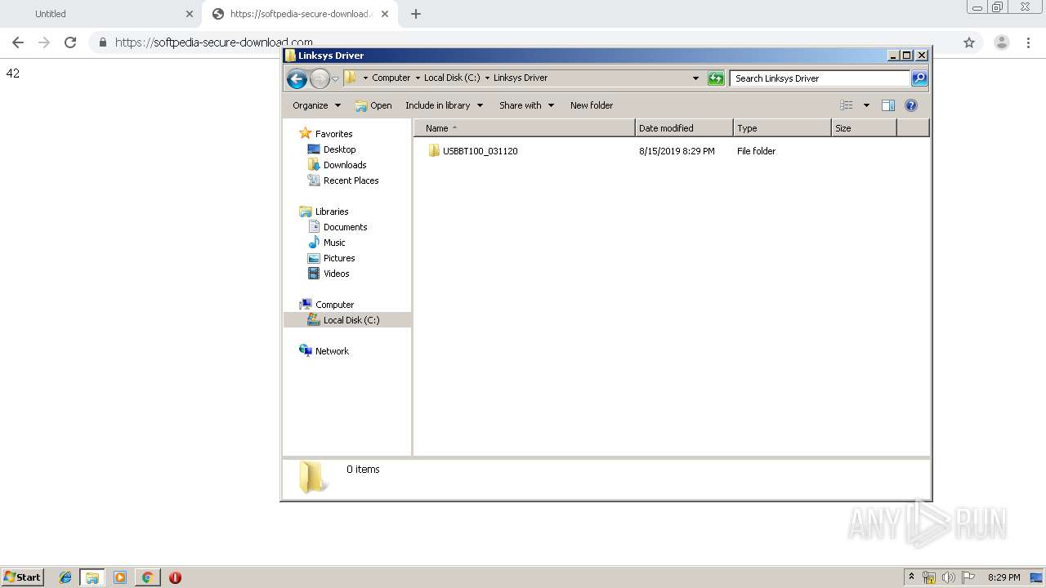Open recent pages dropdown beside forward arrow
This screenshot has height=588, width=1046.
[335, 79]
